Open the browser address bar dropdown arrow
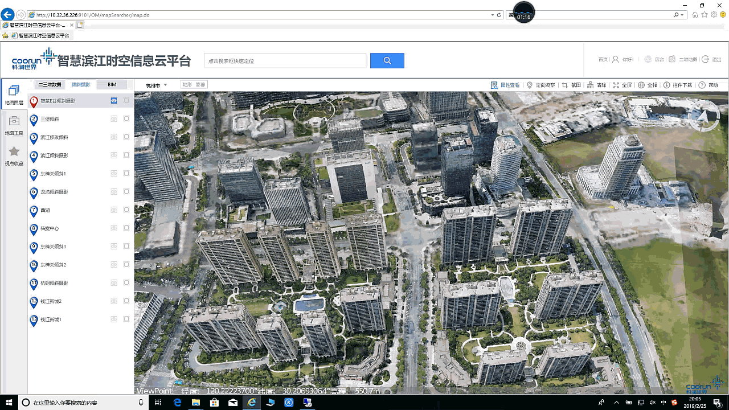This screenshot has width=729, height=410. point(492,15)
